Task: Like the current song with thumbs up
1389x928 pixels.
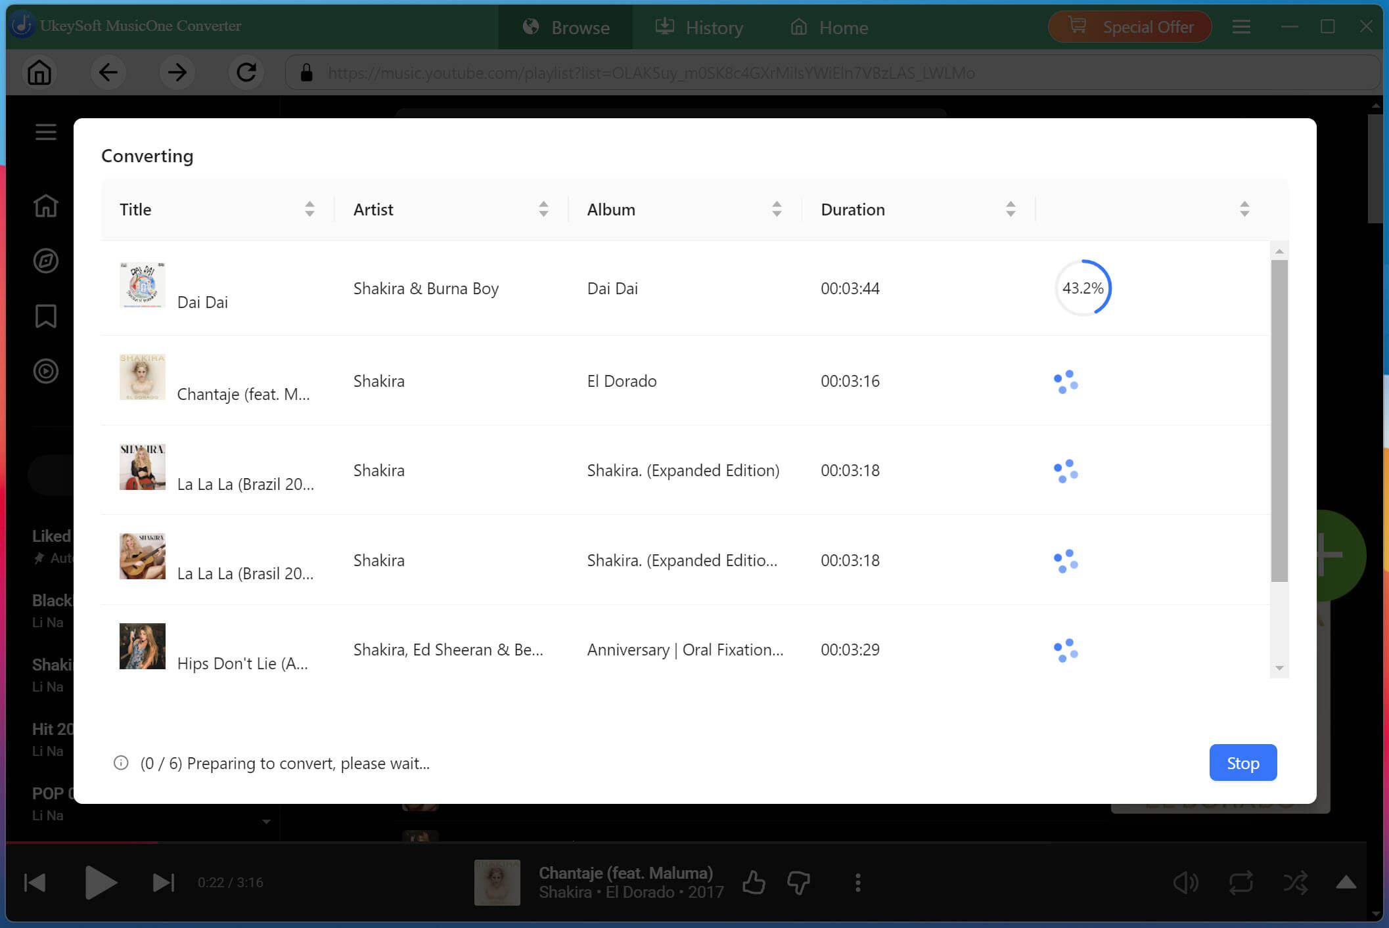Action: tap(754, 882)
